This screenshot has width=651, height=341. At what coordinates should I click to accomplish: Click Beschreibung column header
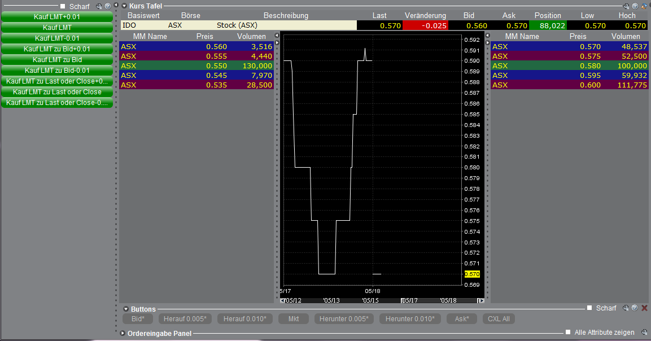tap(286, 15)
